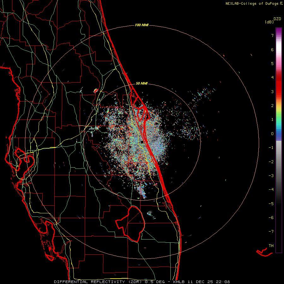The width and height of the screenshot is (284, 284).
Task: Click the -5 value on the color scale
Action: (x=271, y=204)
